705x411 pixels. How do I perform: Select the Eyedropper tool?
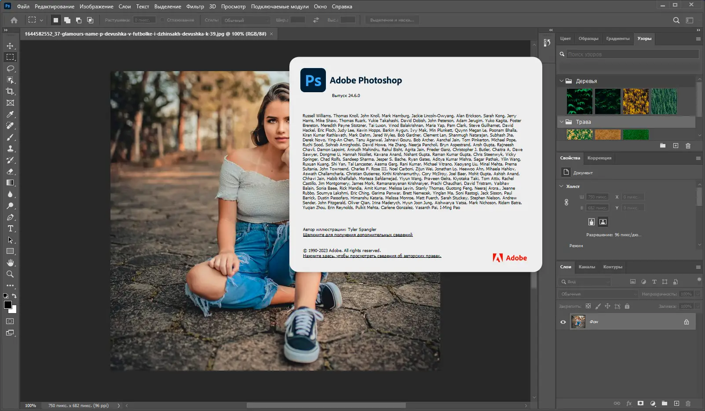tap(10, 114)
